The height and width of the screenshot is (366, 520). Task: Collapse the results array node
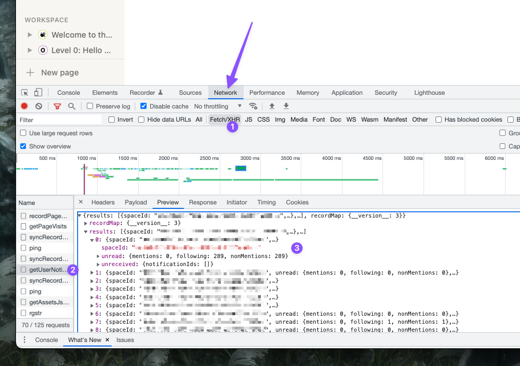click(86, 232)
